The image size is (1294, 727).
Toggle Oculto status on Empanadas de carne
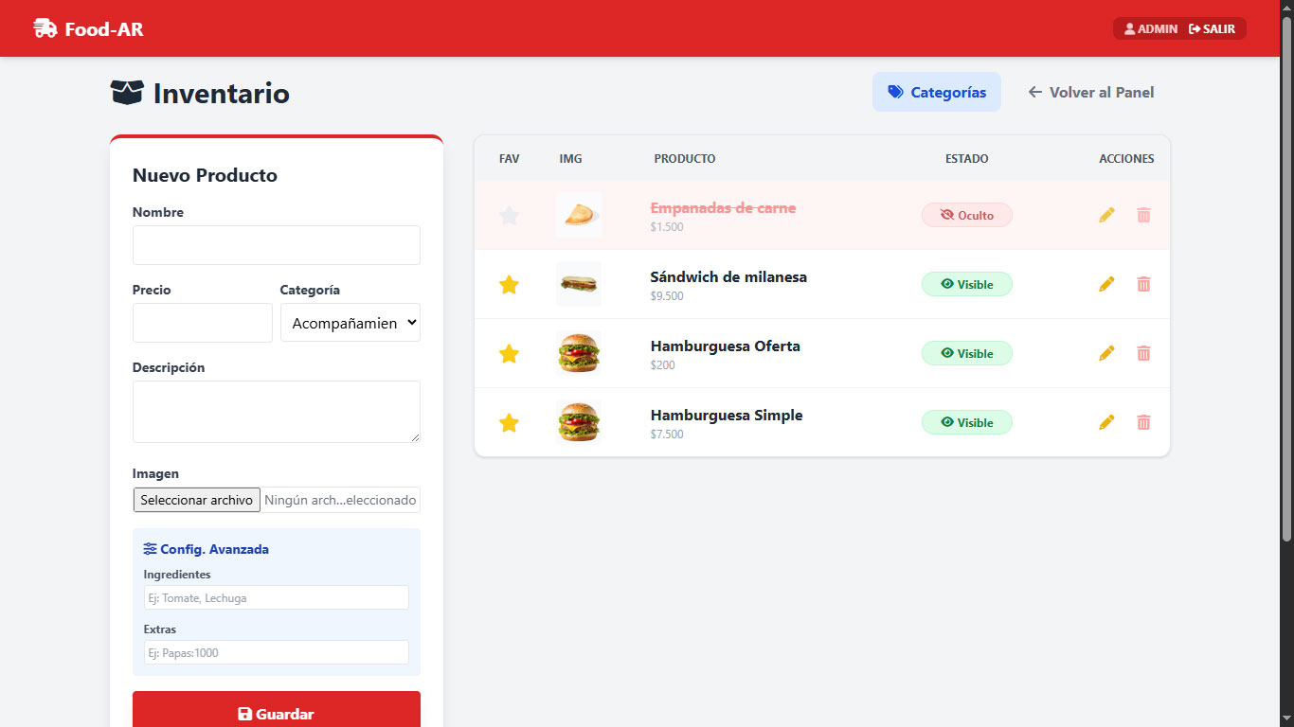966,215
